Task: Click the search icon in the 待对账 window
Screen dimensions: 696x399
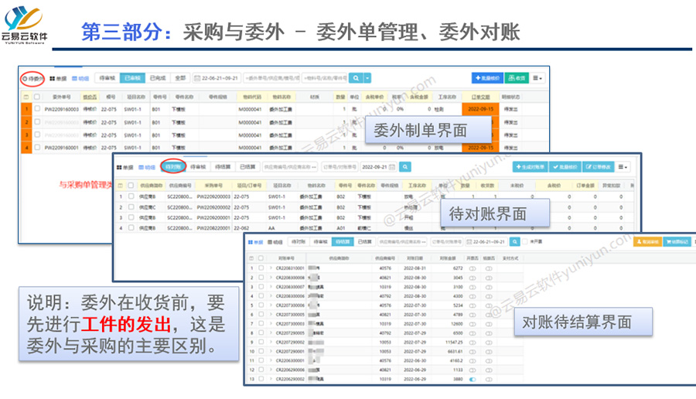Action: tap(404, 167)
